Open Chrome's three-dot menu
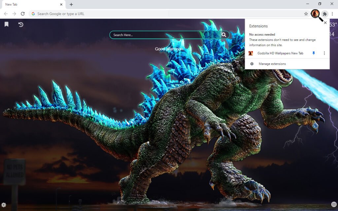This screenshot has width=338, height=211. (x=332, y=14)
